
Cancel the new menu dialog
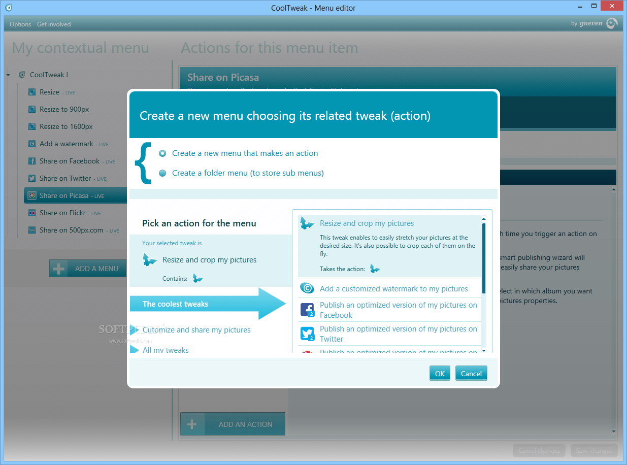471,373
